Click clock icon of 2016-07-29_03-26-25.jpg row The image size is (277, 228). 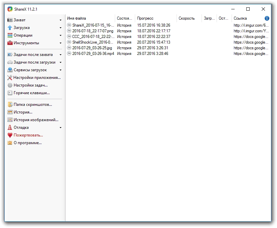69,48
